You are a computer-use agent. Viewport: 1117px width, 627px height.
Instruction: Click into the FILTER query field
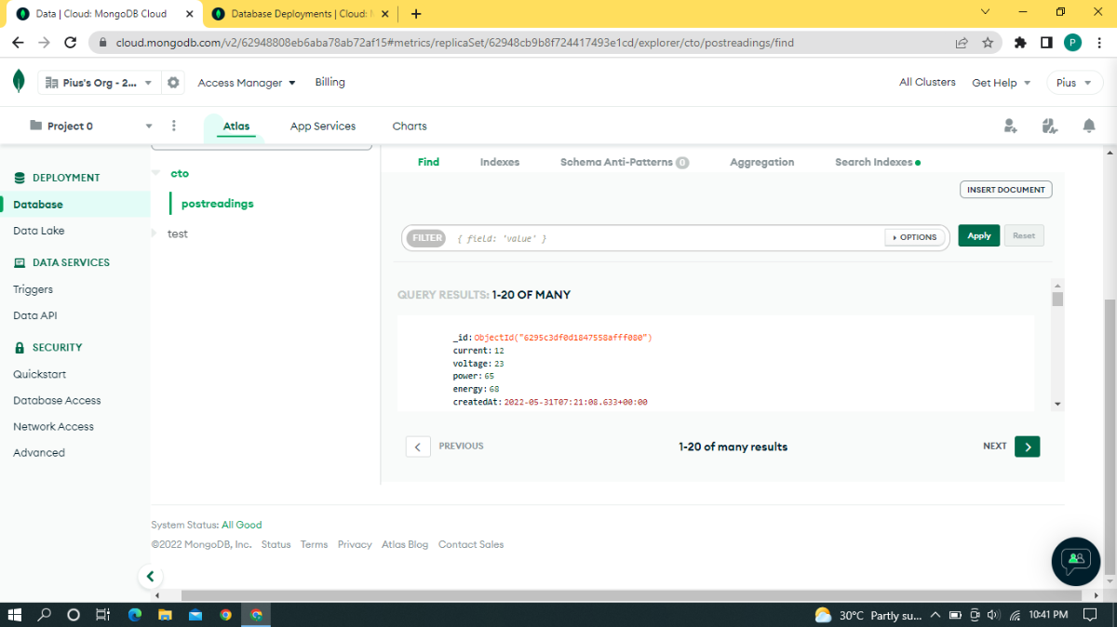coord(666,238)
